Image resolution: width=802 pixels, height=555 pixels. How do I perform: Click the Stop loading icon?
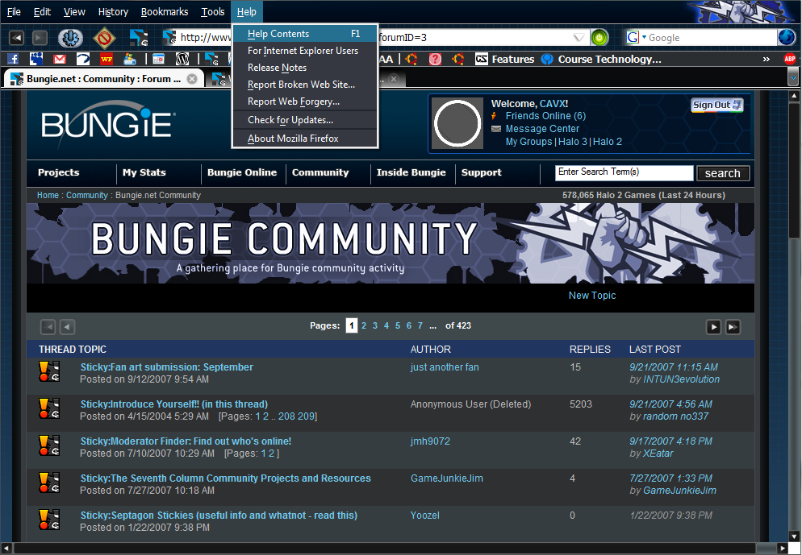[103, 38]
